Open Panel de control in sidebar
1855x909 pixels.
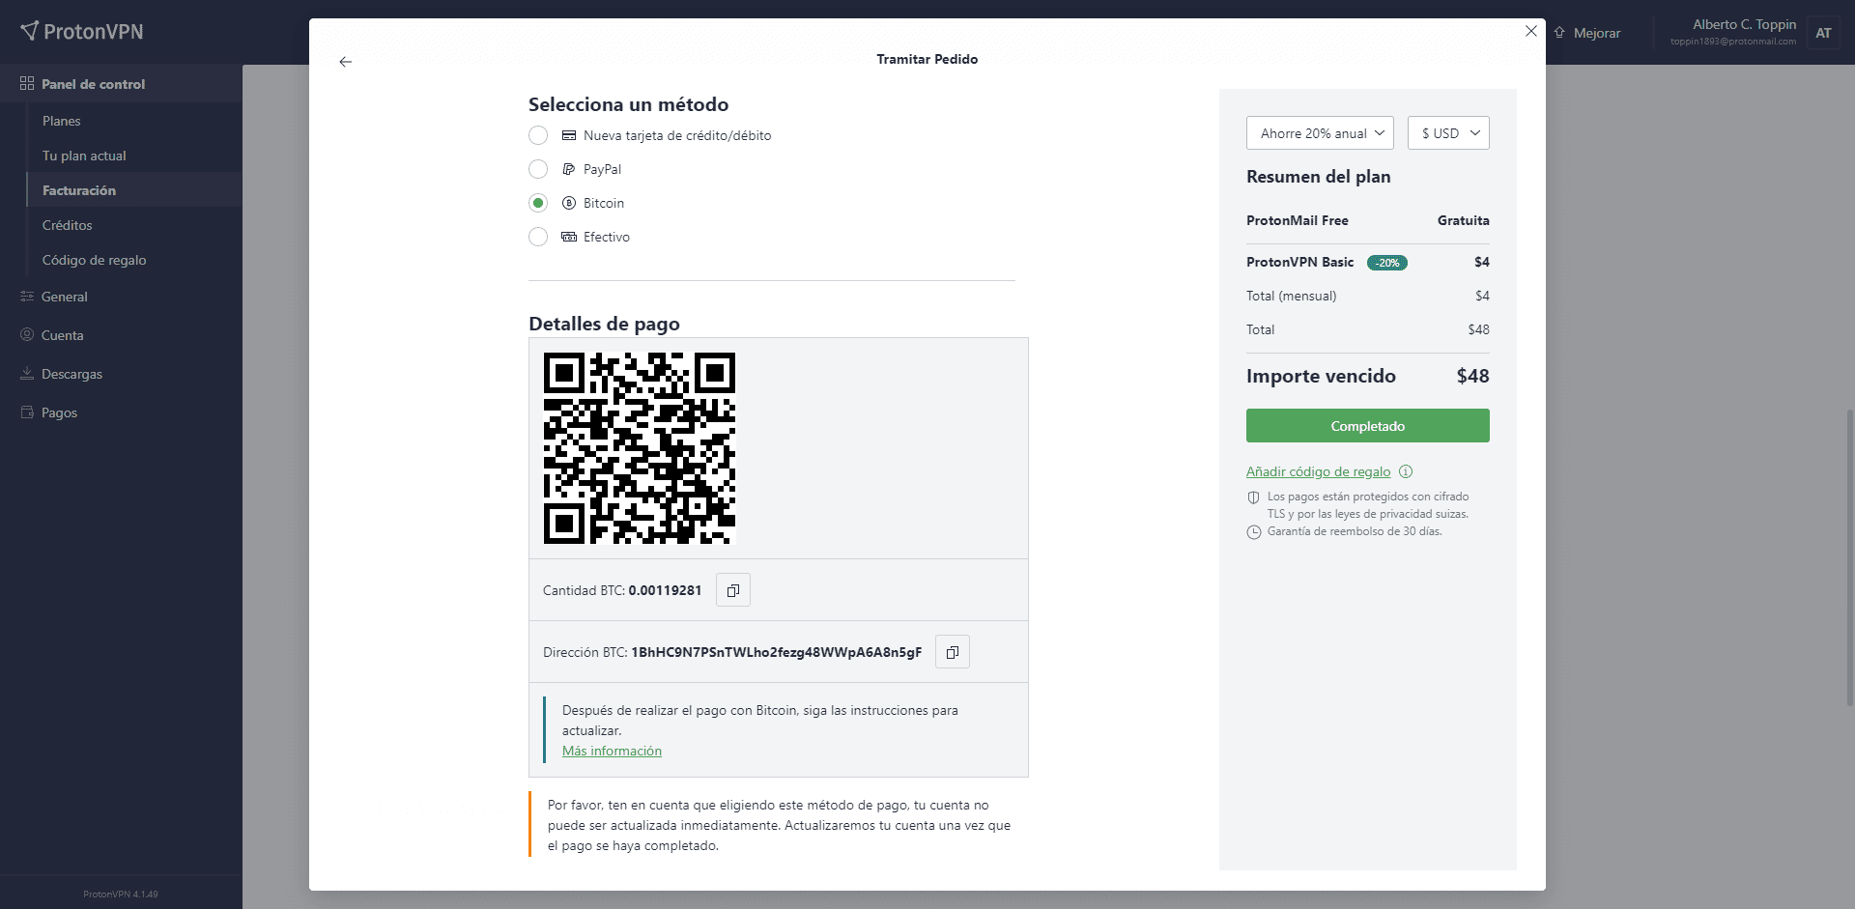(x=121, y=84)
